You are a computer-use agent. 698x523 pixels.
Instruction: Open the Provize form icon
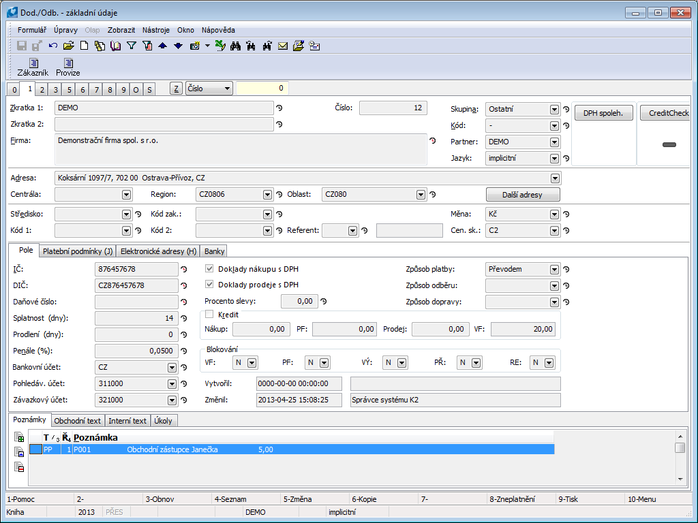(x=67, y=67)
